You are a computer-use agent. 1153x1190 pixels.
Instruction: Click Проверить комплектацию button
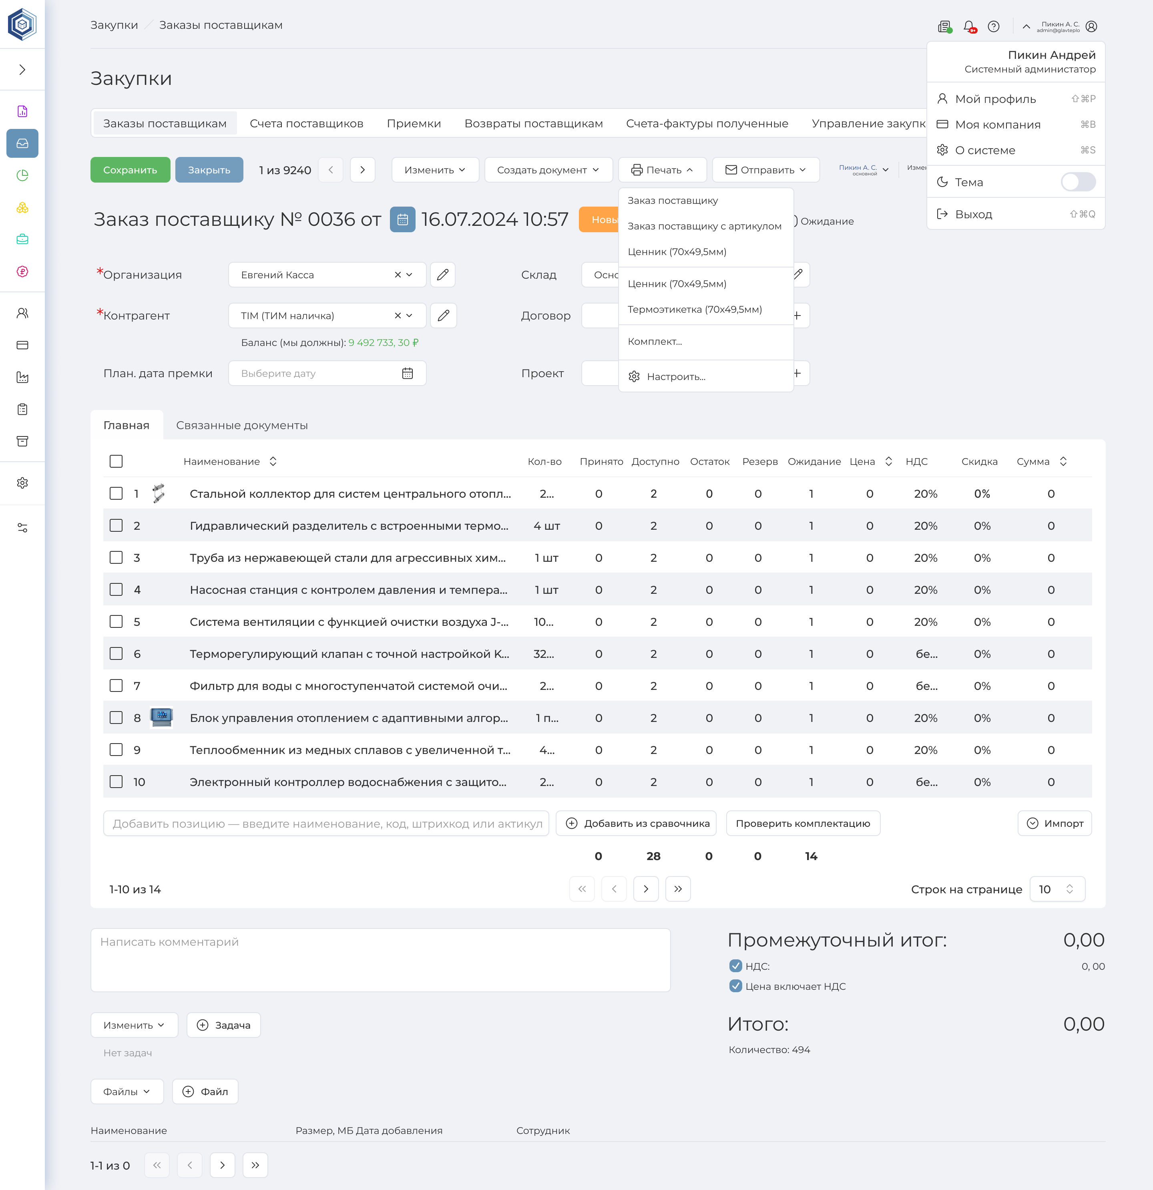point(803,823)
